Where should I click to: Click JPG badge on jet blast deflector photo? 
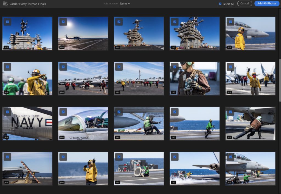click(x=117, y=182)
